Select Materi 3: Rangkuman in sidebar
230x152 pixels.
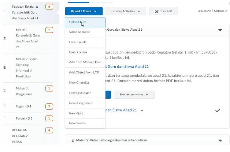(x=24, y=91)
